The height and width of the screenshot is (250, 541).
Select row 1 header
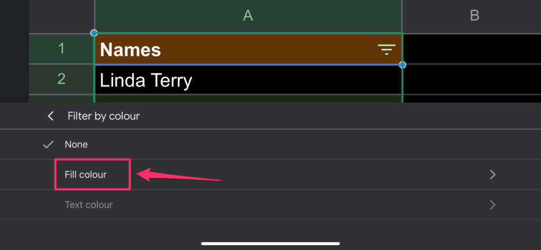coord(61,49)
